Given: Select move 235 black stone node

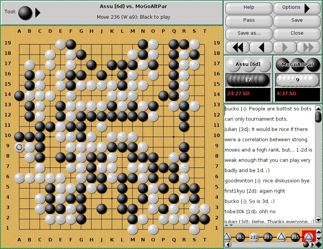Looking at the screenshot, I should [295, 237].
